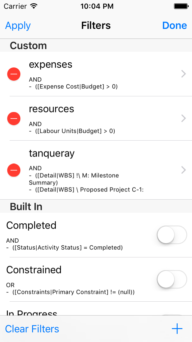Toggle the In Progress filter switch
The width and height of the screenshot is (192, 342).
tap(172, 314)
